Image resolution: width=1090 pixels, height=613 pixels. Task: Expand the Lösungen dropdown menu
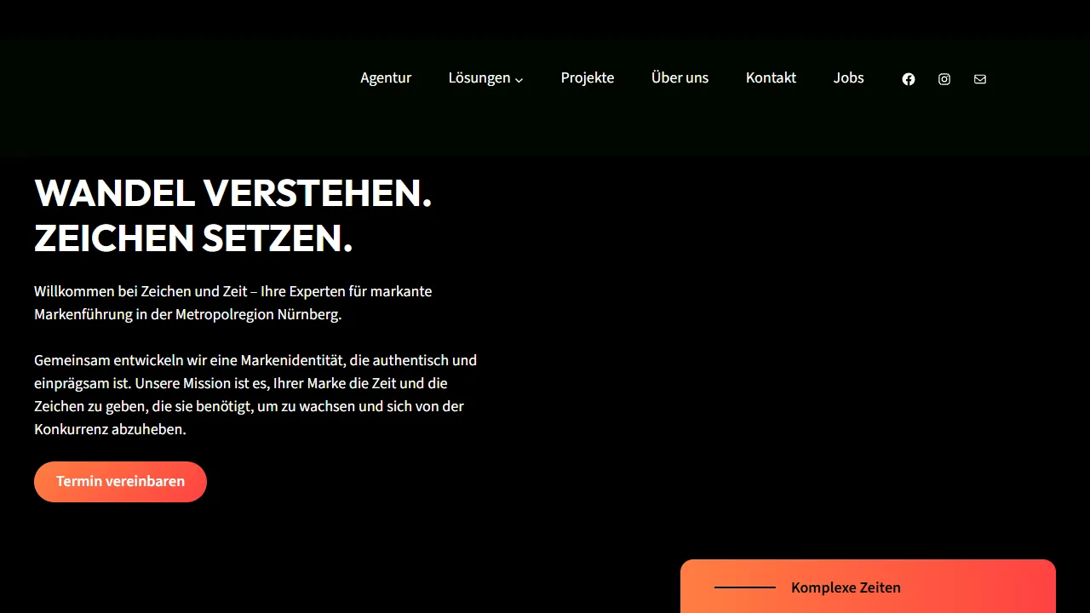pyautogui.click(x=479, y=77)
